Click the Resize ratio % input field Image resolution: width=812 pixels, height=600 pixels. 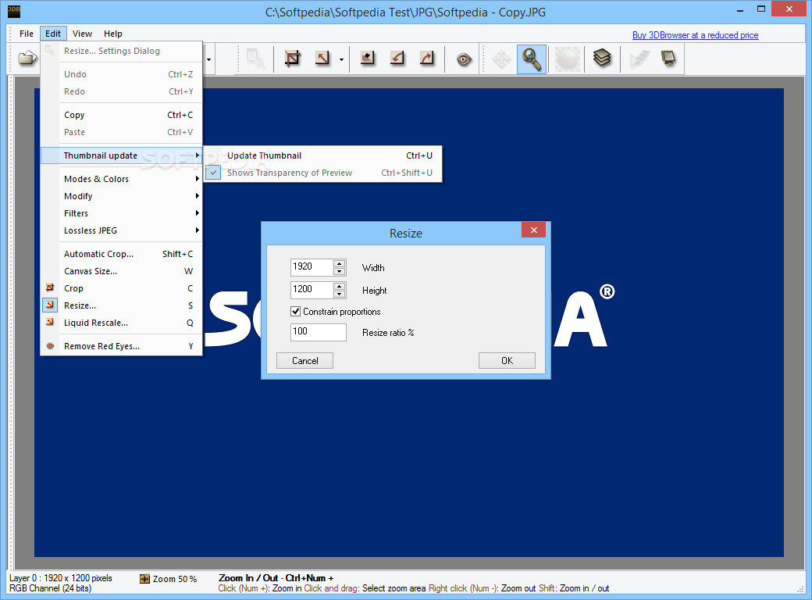tap(319, 332)
